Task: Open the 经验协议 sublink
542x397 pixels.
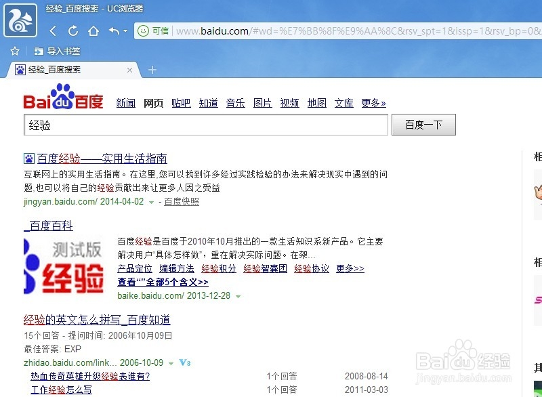Action: point(312,268)
